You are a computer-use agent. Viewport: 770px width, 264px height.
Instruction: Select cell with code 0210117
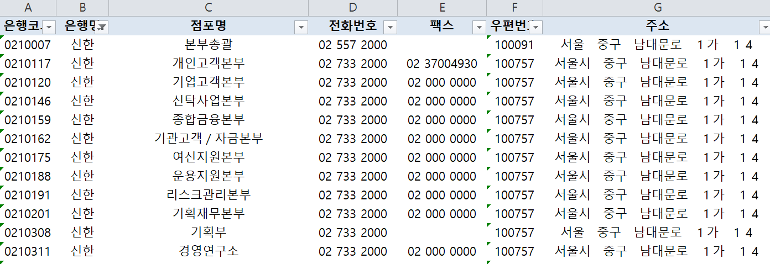tap(28, 64)
